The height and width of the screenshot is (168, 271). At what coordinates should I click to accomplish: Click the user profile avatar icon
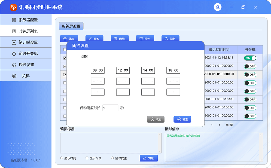point(218,7)
